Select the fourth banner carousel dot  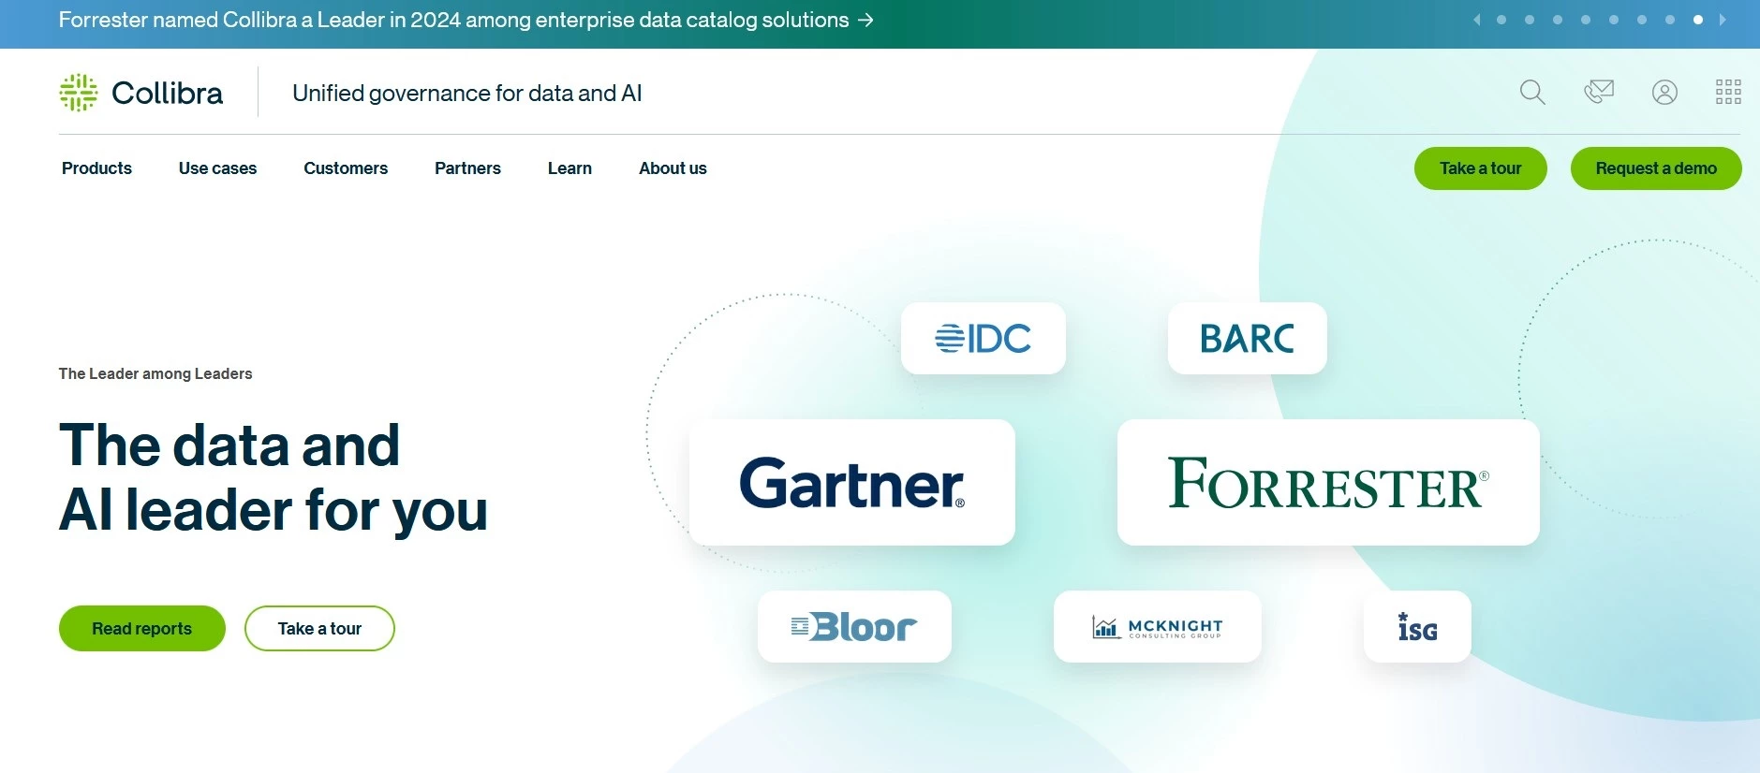[1586, 20]
